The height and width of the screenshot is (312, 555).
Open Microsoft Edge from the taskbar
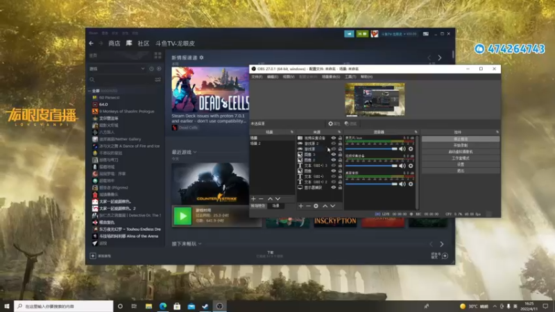tap(163, 306)
